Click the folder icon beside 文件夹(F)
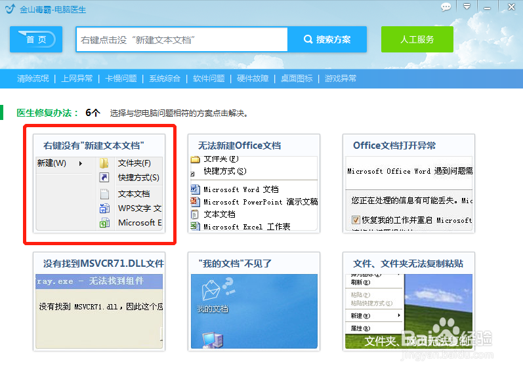523x373 pixels. click(x=104, y=163)
